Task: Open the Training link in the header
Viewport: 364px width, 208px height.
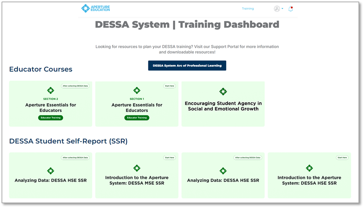Action: [x=248, y=8]
